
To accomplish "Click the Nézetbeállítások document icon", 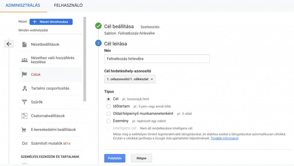I will (x=24, y=45).
